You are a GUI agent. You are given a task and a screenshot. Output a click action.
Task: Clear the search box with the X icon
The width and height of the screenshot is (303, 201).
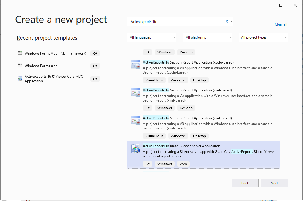click(227, 21)
